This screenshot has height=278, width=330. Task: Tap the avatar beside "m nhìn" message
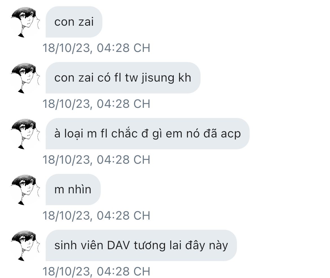[25, 190]
